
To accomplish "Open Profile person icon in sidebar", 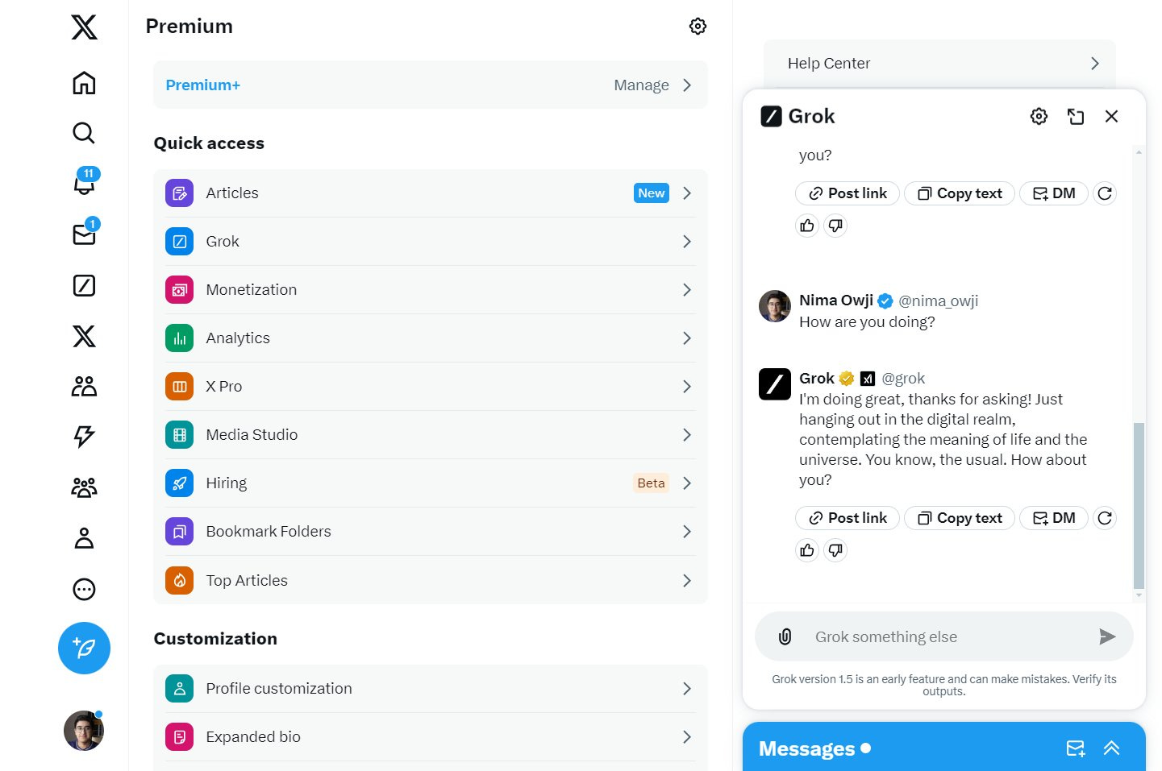I will click(84, 538).
